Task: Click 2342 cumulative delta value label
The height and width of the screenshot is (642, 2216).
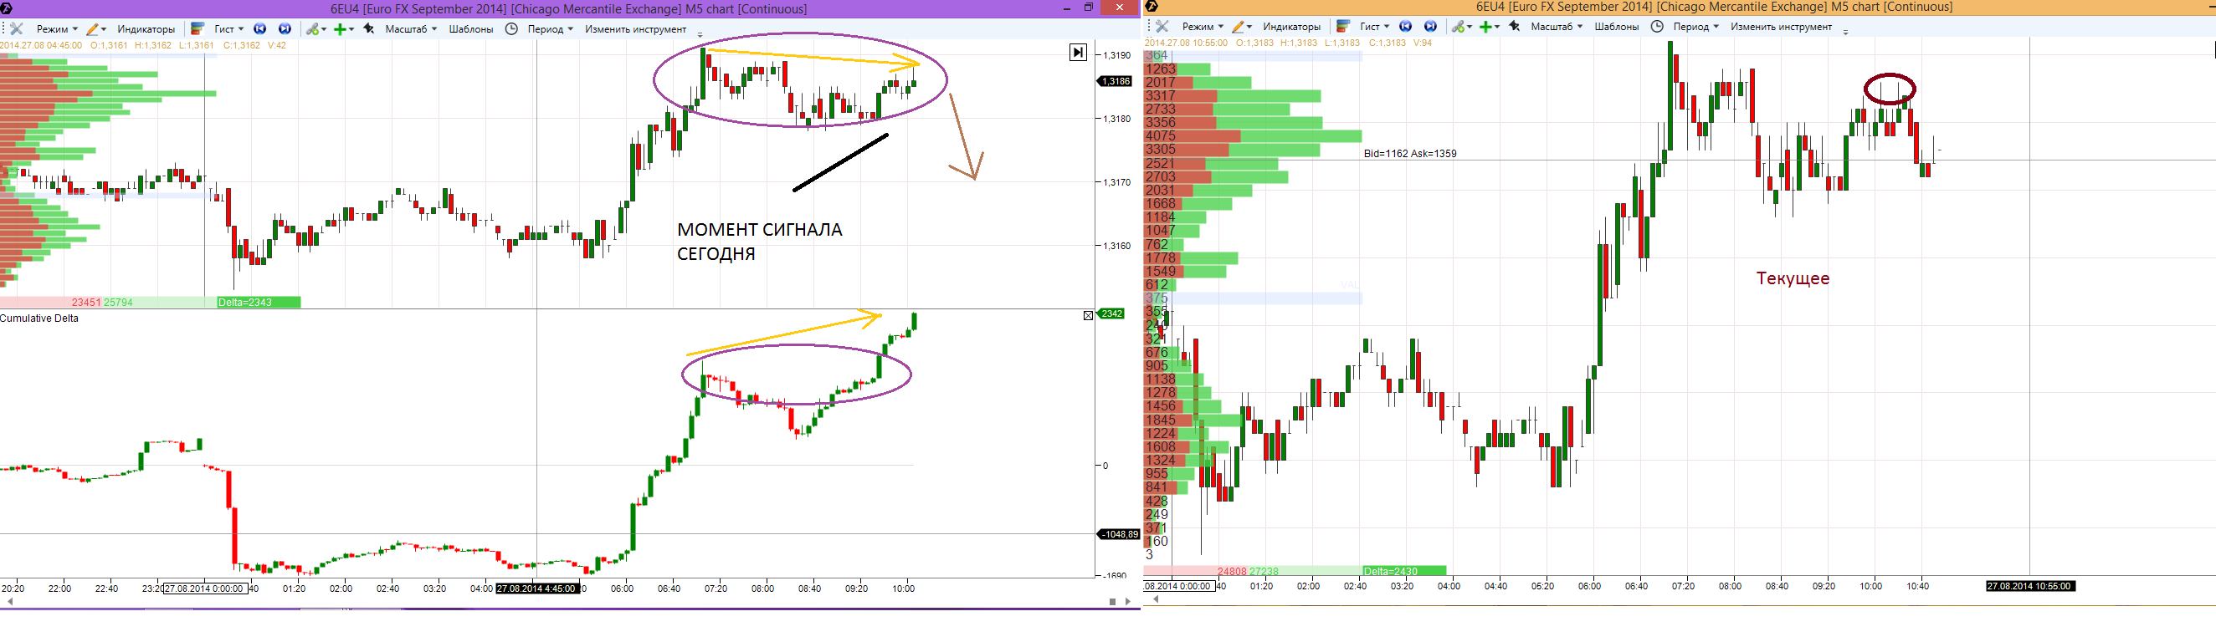Action: [1111, 313]
